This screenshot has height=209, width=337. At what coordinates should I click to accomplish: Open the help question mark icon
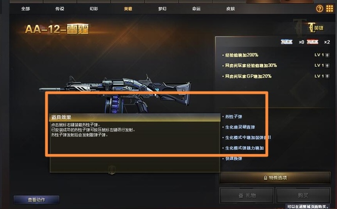pos(320,9)
